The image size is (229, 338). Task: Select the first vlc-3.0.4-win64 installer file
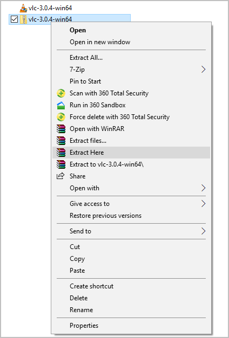[46, 8]
